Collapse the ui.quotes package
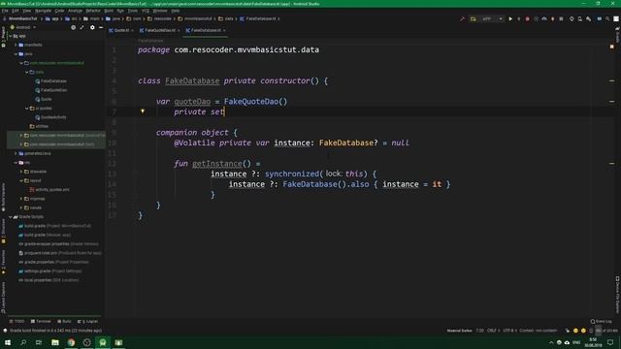621x349 pixels. [27, 108]
